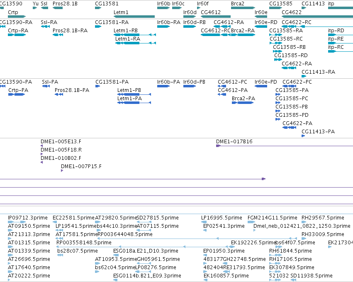This screenshot has width=353, height=282.
Task: Open the 'CG4622-RA' transcript label
Action: click(297, 64)
